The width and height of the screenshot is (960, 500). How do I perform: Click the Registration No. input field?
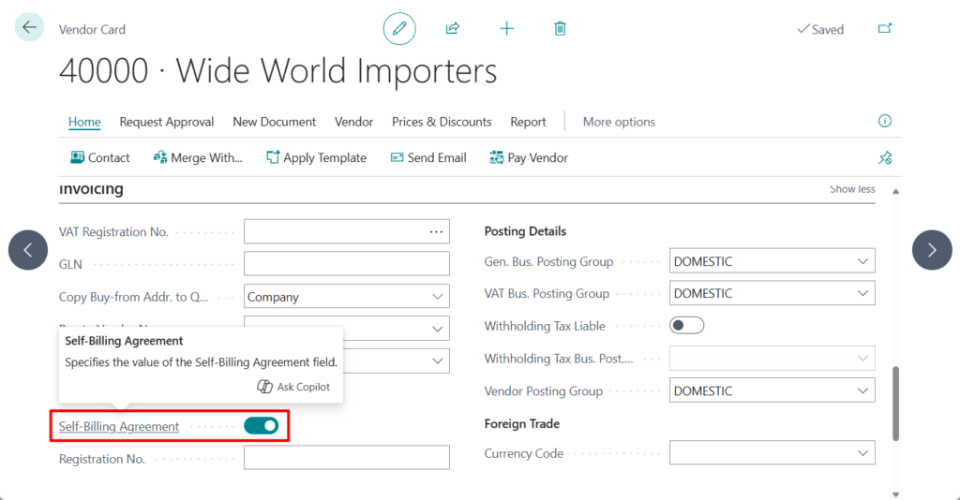click(346, 458)
